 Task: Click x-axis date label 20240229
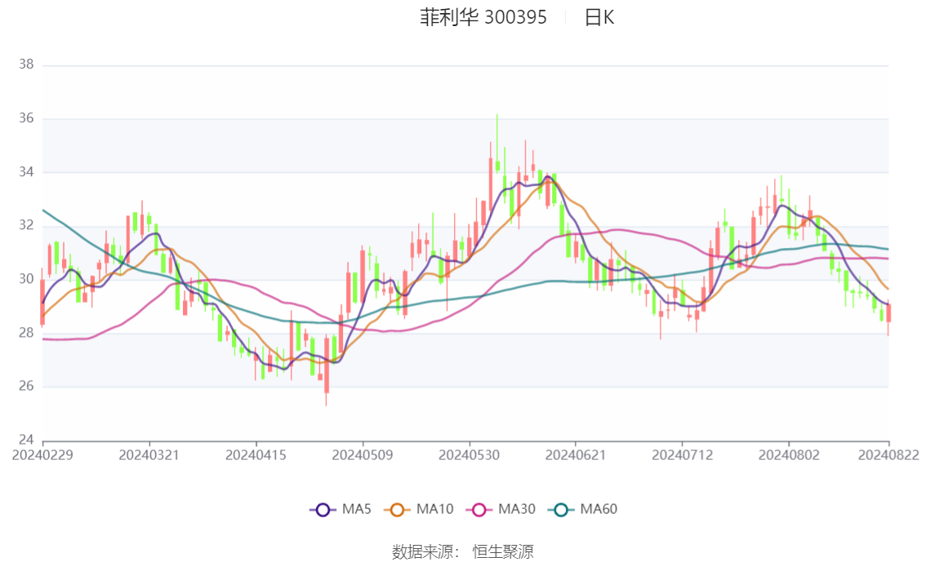click(x=42, y=455)
